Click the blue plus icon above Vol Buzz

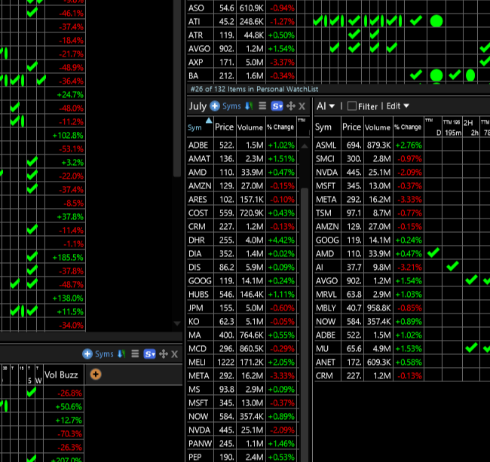(x=87, y=354)
